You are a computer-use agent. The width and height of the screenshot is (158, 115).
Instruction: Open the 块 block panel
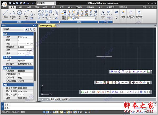(116, 14)
